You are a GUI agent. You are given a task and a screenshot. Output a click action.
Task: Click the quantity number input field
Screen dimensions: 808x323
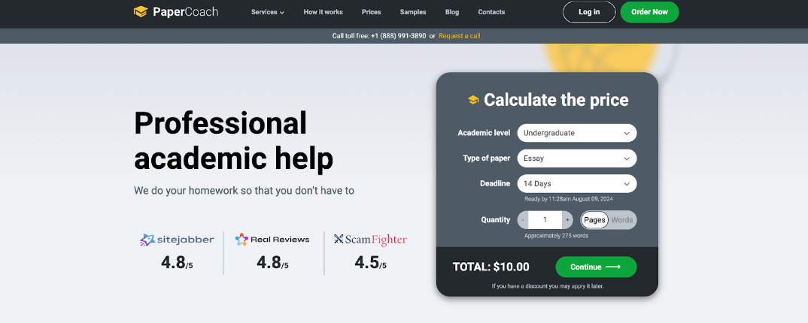click(545, 220)
